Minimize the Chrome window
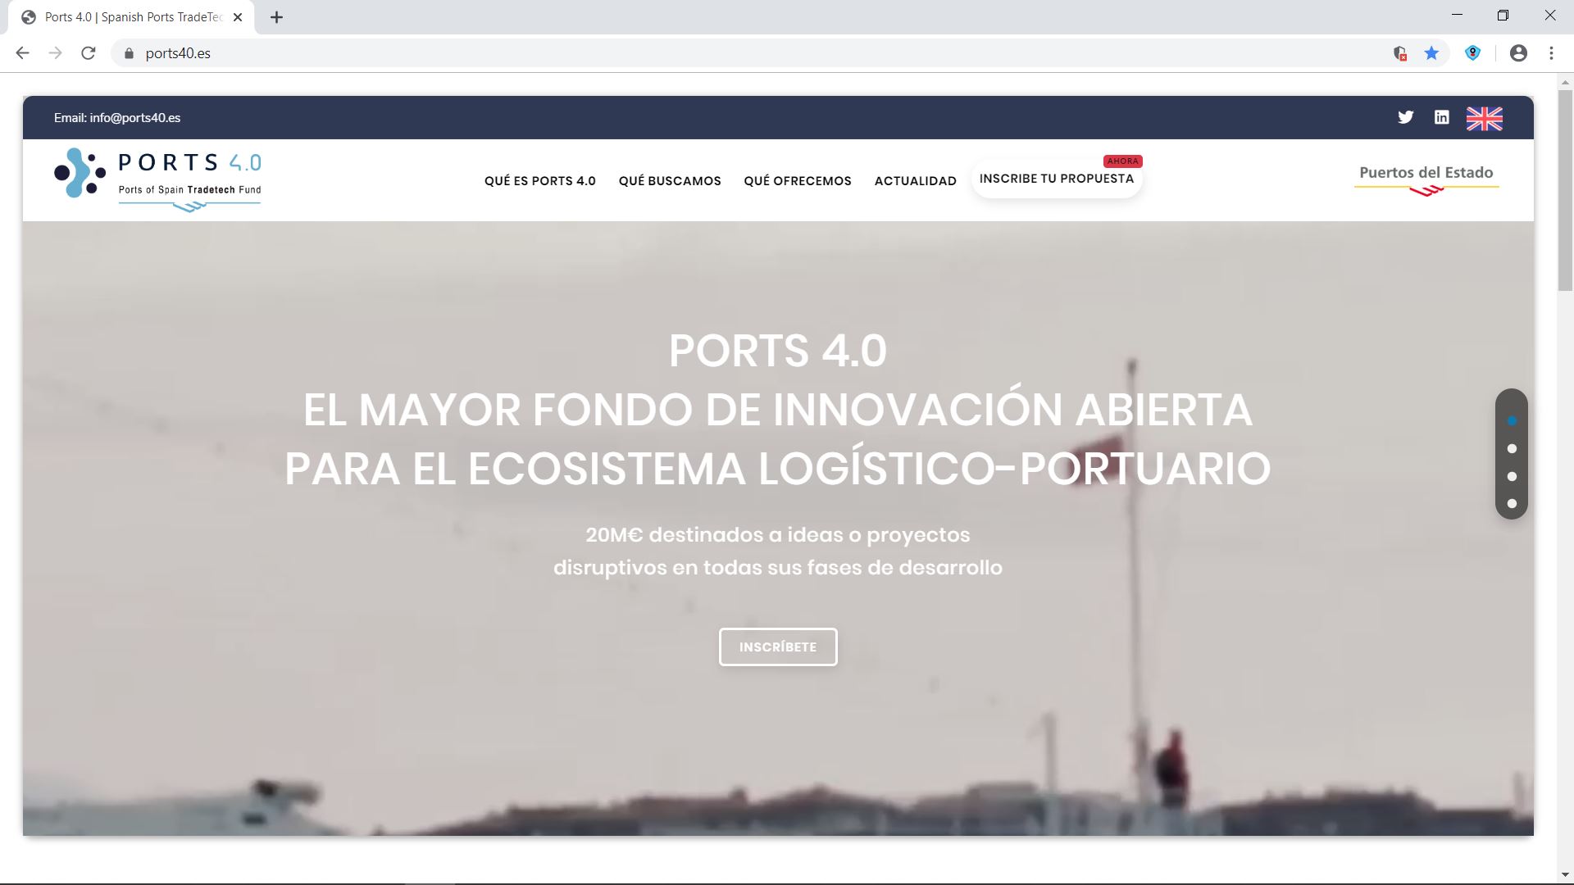The height and width of the screenshot is (885, 1574). pos(1457,16)
